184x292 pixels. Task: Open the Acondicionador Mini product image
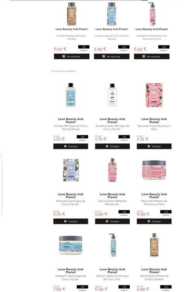coord(112,95)
